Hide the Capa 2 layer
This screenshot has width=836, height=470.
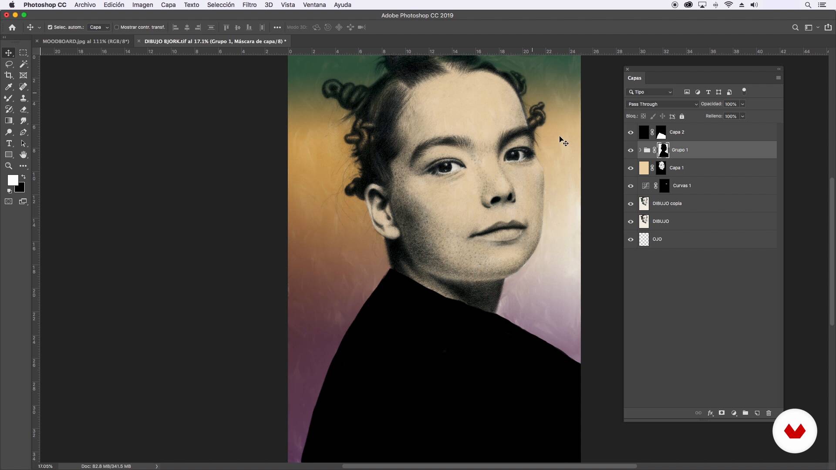[x=630, y=132]
